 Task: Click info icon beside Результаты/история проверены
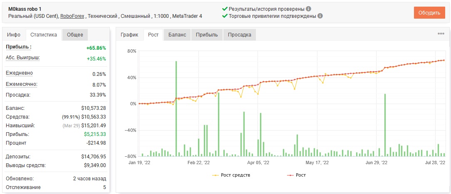coord(309,9)
